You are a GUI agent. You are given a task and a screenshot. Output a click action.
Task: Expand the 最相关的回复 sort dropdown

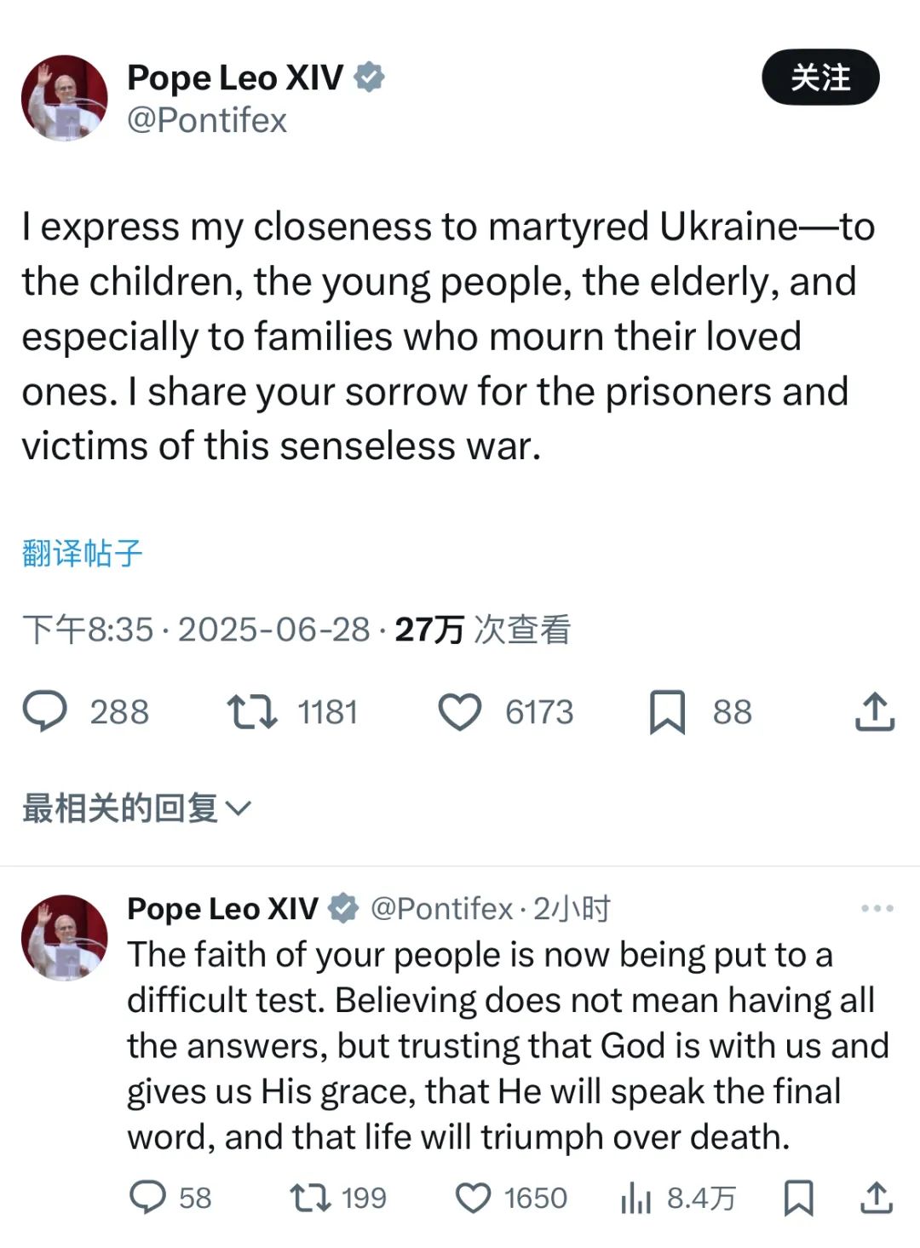[x=136, y=808]
